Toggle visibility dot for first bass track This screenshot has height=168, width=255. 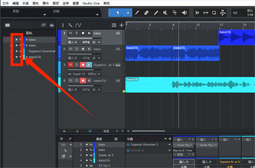pos(16,39)
